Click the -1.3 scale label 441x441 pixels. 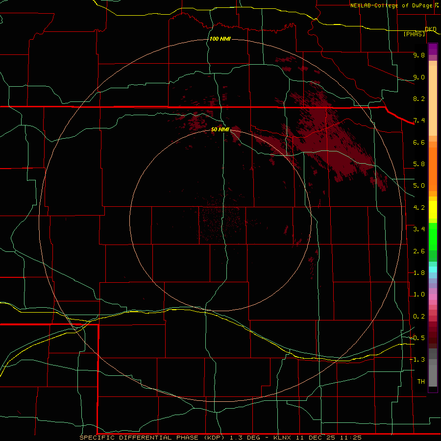[x=417, y=360]
